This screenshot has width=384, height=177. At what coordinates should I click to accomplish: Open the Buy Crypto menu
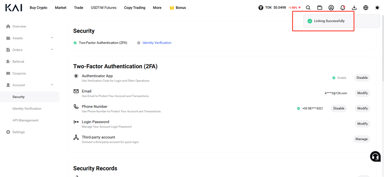(38, 8)
